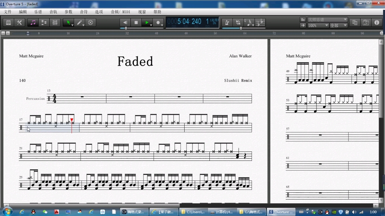The image size is (385, 216).
Task: Open the mixer faders view
Action: click(55, 22)
